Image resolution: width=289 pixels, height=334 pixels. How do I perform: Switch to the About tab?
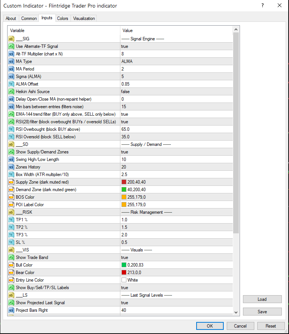pyautogui.click(x=11, y=18)
